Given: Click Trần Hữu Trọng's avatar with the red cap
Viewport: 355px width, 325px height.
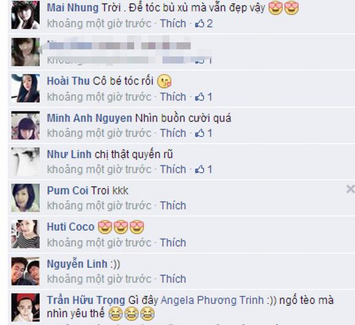Looking at the screenshot, I should pos(26,307).
